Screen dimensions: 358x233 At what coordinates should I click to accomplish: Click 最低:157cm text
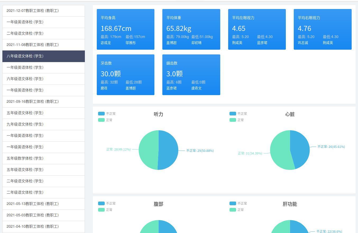135,37
